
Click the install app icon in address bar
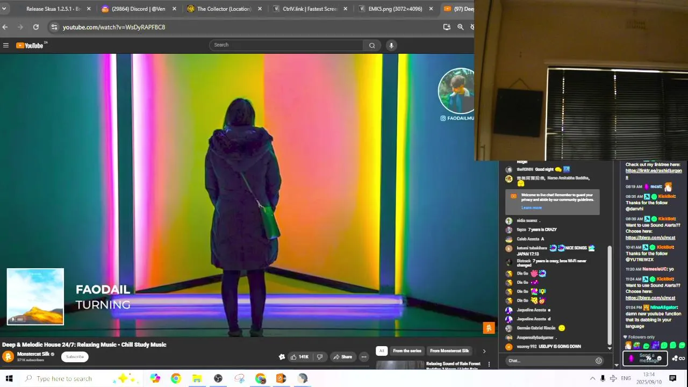coord(447,27)
